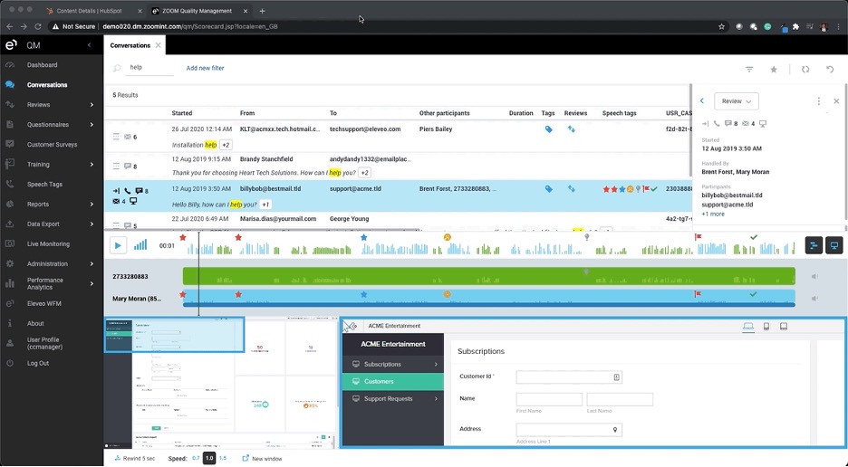Image resolution: width=848 pixels, height=467 pixels.
Task: Refresh the conversations list
Action: coord(805,69)
